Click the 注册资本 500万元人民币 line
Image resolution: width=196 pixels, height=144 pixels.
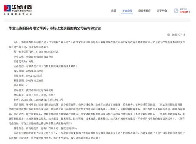28,76
